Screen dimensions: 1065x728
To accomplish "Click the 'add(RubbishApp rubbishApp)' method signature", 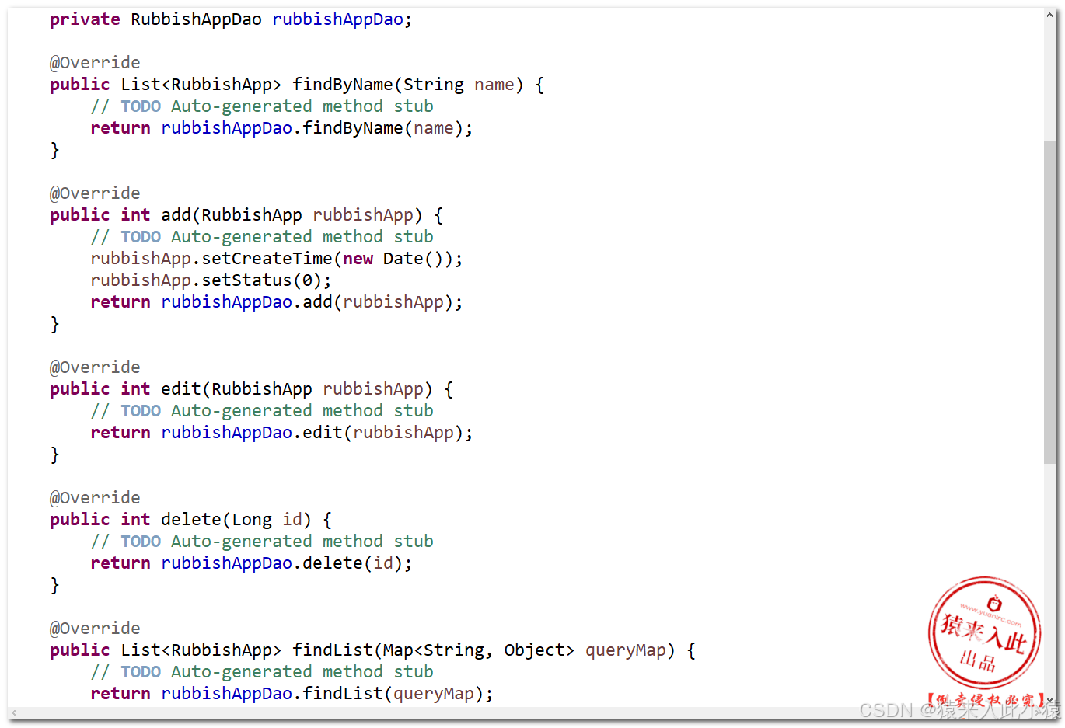I will coord(292,215).
